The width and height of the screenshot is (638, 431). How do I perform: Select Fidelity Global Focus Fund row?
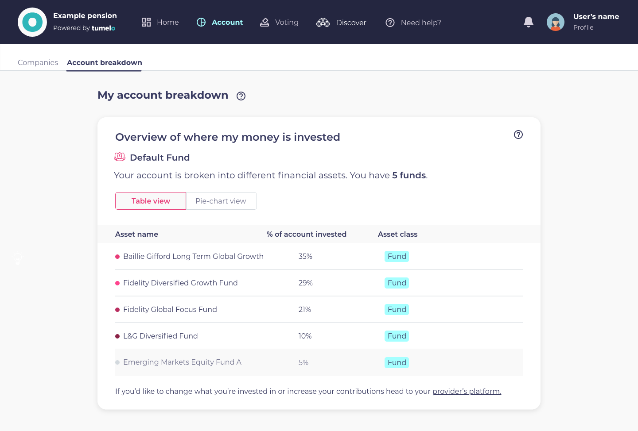[319, 309]
